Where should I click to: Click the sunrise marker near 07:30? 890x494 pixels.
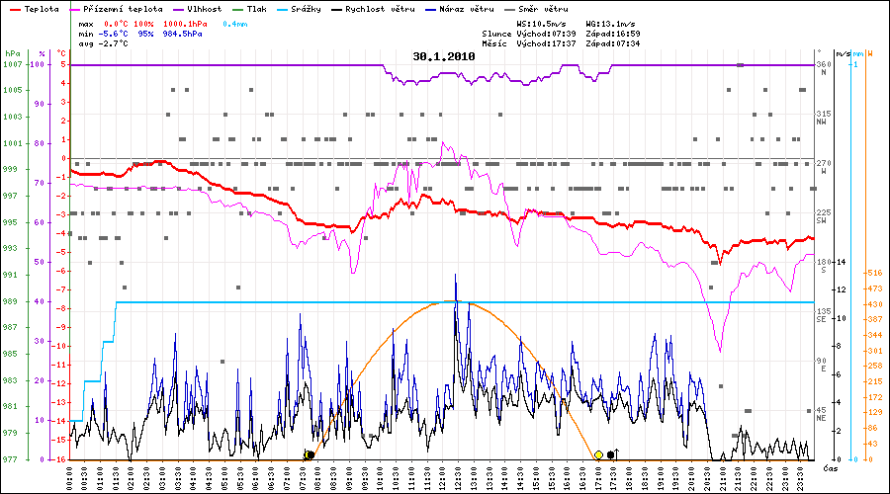(x=310, y=454)
